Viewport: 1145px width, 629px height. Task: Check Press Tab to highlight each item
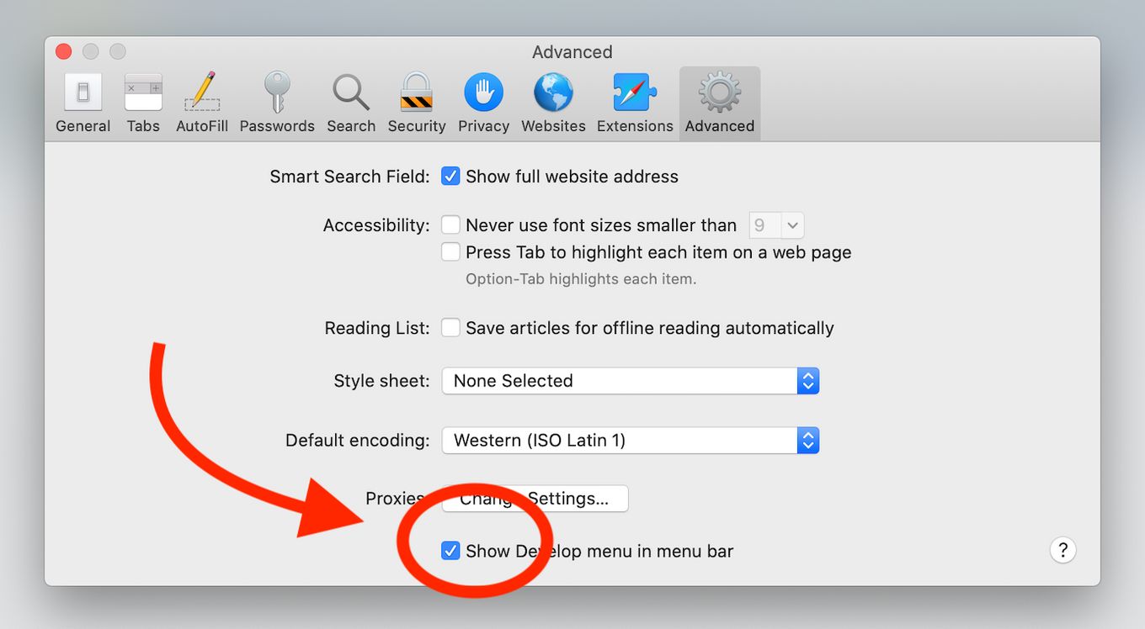pyautogui.click(x=450, y=251)
